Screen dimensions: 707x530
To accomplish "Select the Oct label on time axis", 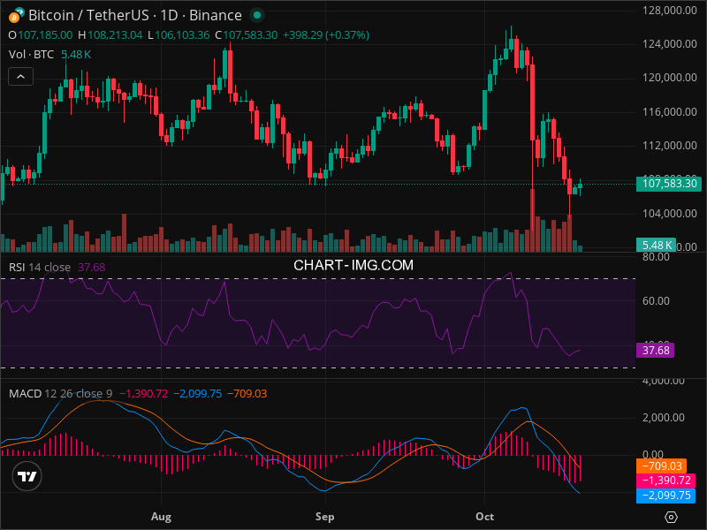I will pos(485,515).
